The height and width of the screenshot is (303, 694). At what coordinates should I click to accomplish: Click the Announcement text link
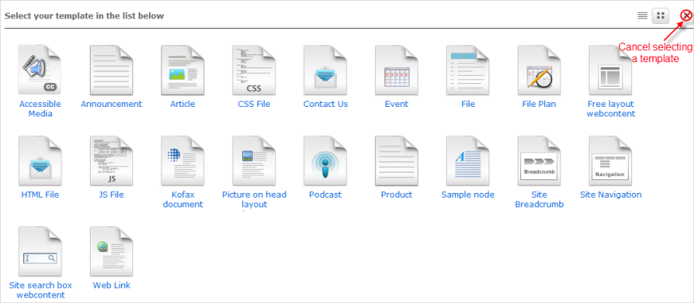coord(111,104)
